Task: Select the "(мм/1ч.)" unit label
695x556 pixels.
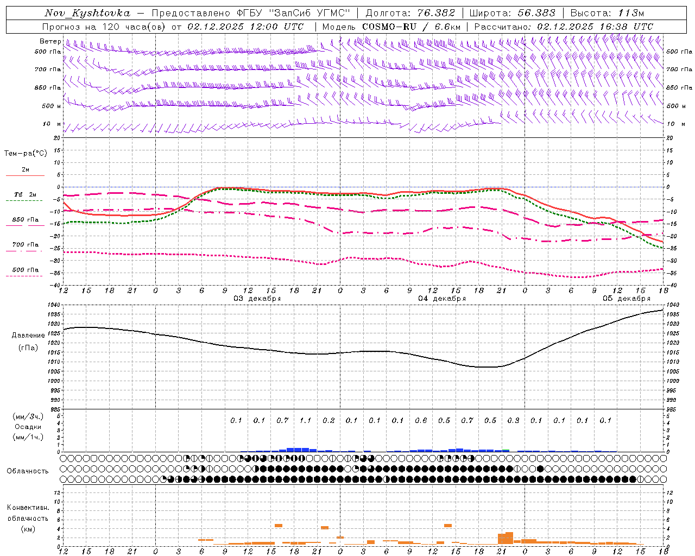Action: 28,437
